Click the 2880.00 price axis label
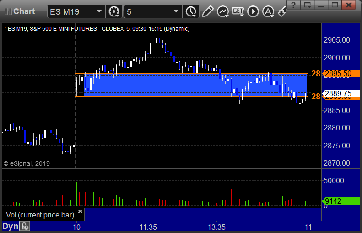 click(337, 128)
